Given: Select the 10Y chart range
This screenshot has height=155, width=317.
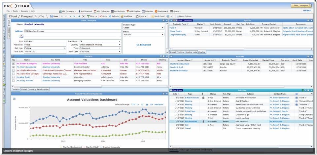Looking at the screenshot, I should point(151,104).
